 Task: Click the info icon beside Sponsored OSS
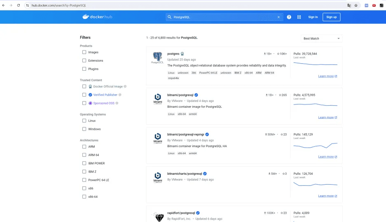coord(117,103)
